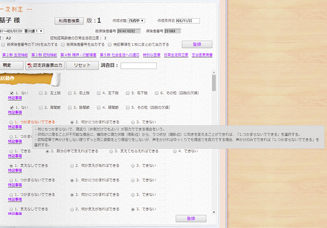This screenshot has height=228, width=327.
Task: Select the つかまらないでできる radio in red
Action: (11, 122)
